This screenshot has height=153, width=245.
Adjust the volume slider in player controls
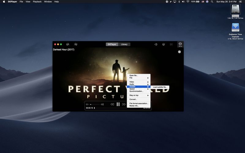(95, 104)
